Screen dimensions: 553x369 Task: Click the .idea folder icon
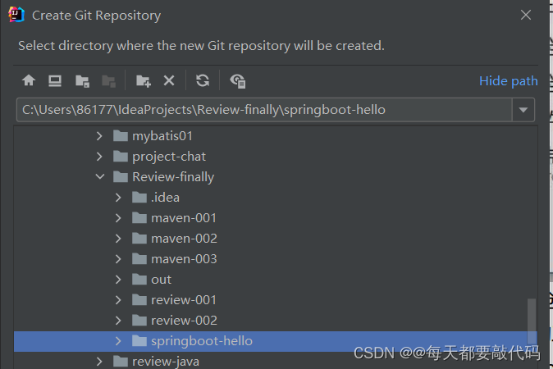tap(139, 198)
